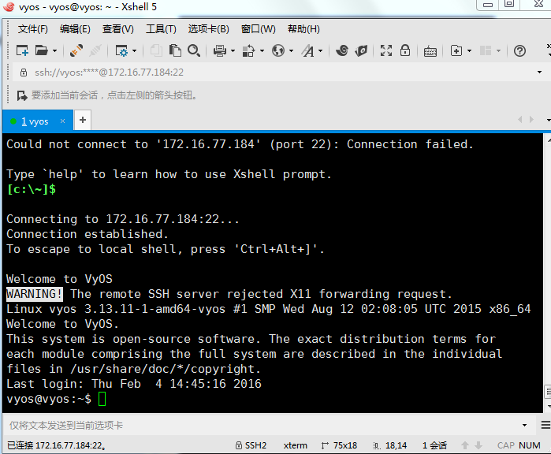Click the Lock screen padlock icon
Screen dimensions: 551x454
pos(405,50)
